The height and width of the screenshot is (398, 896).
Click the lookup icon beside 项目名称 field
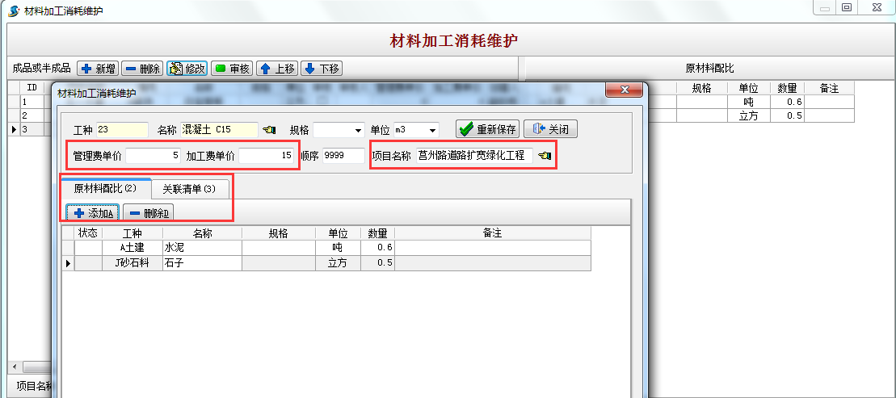pyautogui.click(x=545, y=156)
